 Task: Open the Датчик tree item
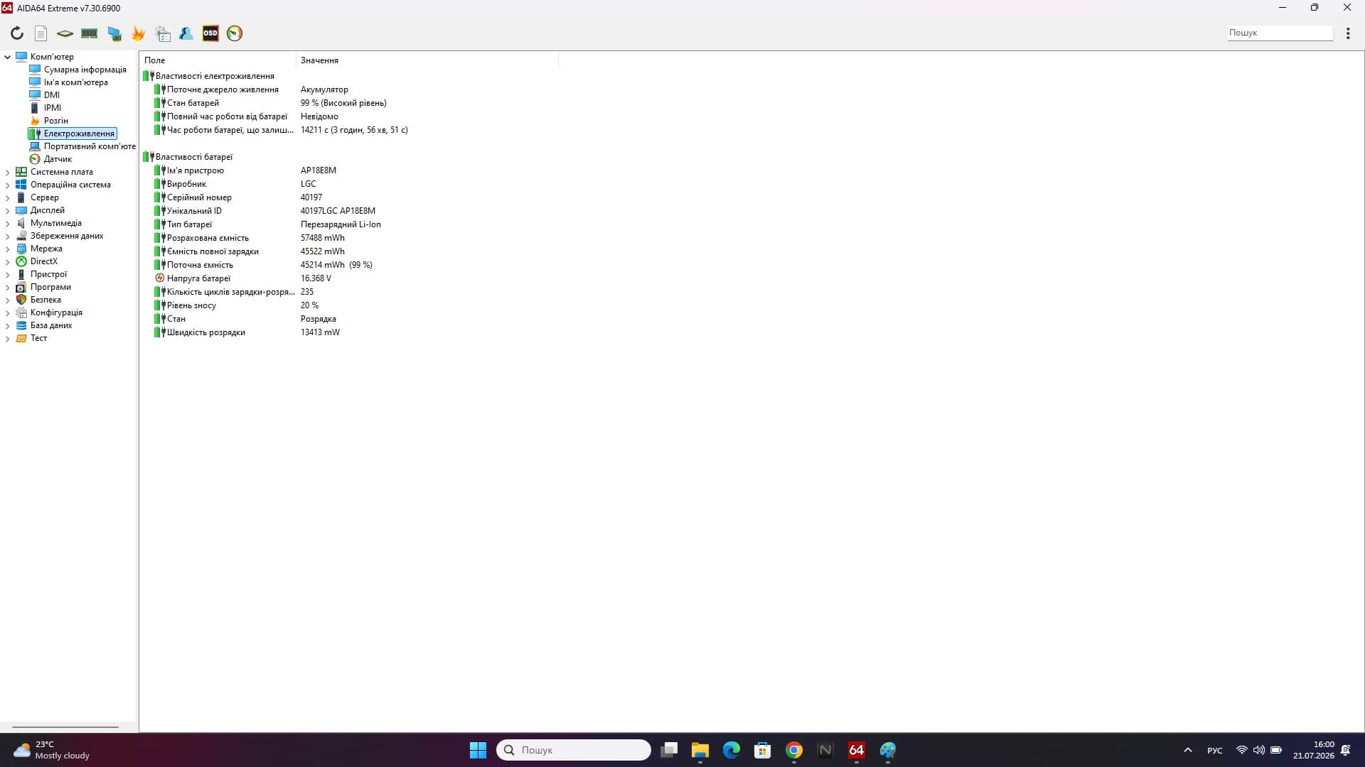pyautogui.click(x=57, y=159)
